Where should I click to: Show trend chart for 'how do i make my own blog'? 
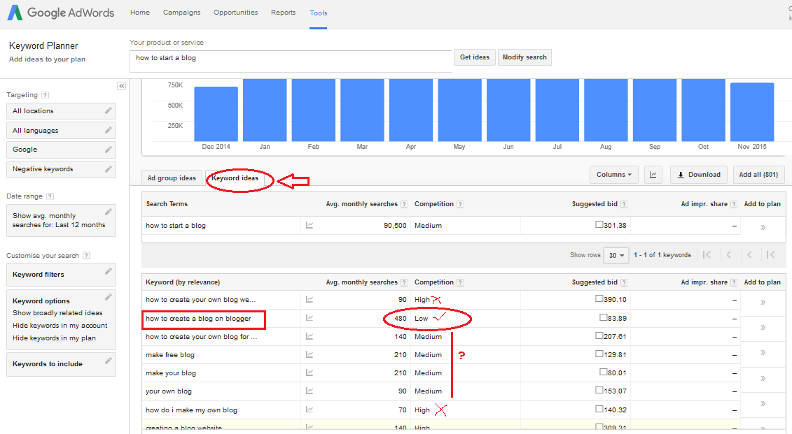(310, 410)
